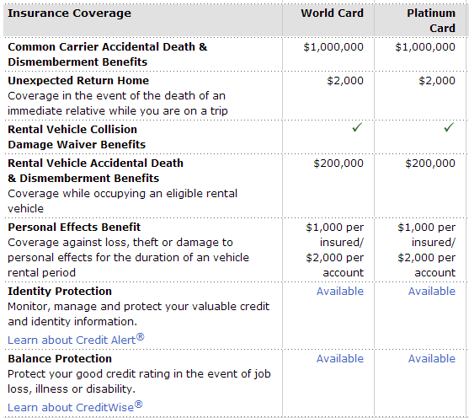This screenshot has height=418, width=469.
Task: Click the Unexpected Return Home heading
Action: pos(78,81)
